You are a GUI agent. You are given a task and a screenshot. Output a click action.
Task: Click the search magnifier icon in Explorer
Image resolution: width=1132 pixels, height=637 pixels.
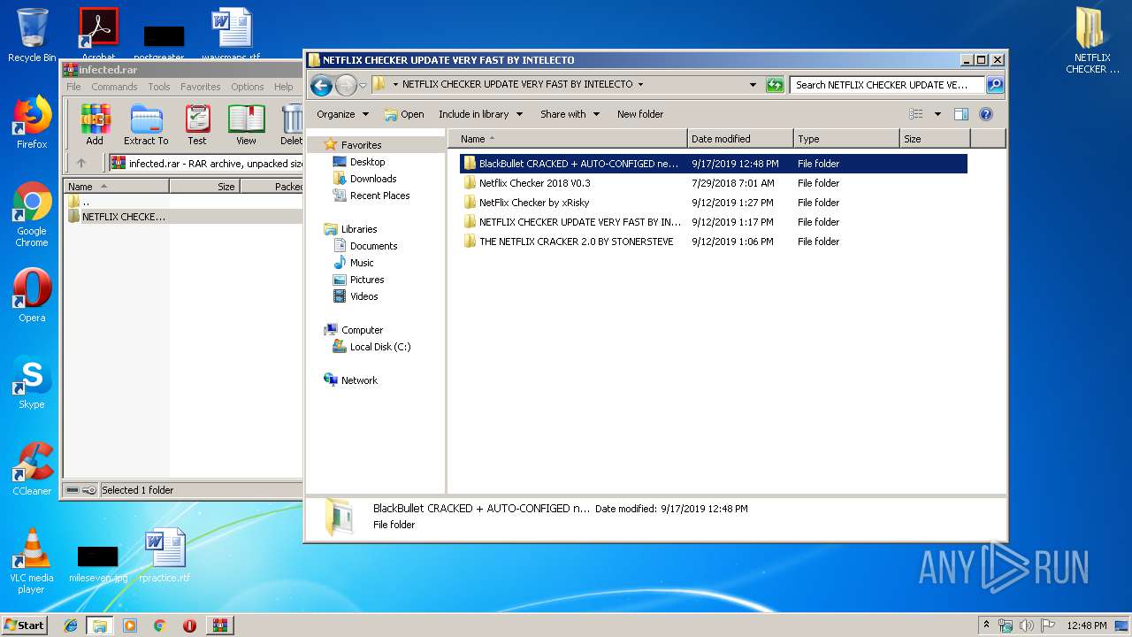click(x=995, y=85)
